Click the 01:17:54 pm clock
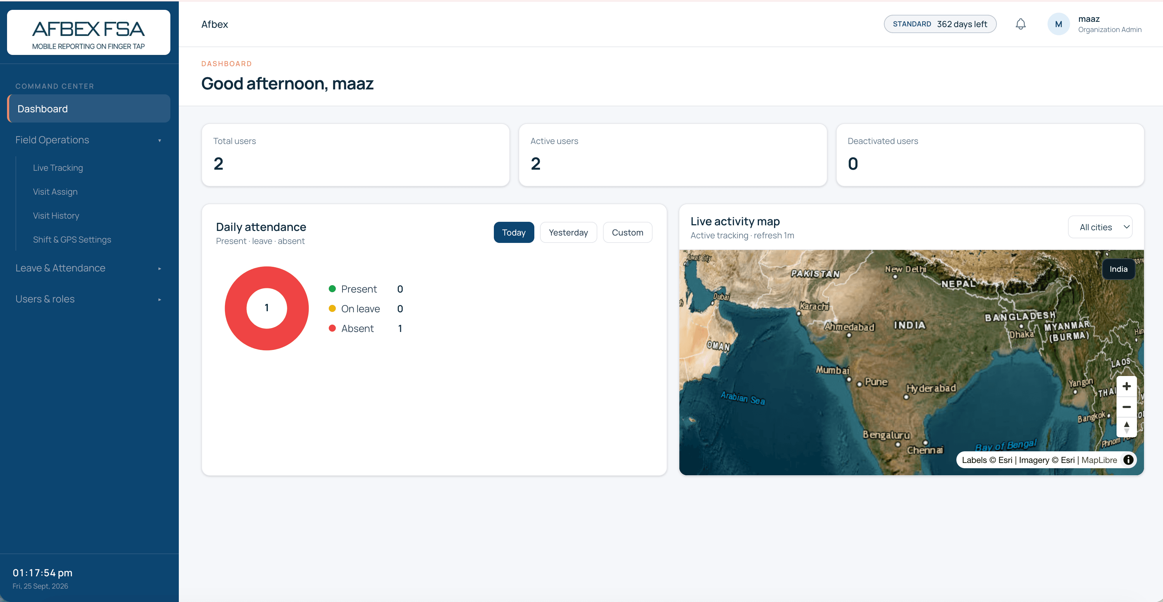 [43, 573]
